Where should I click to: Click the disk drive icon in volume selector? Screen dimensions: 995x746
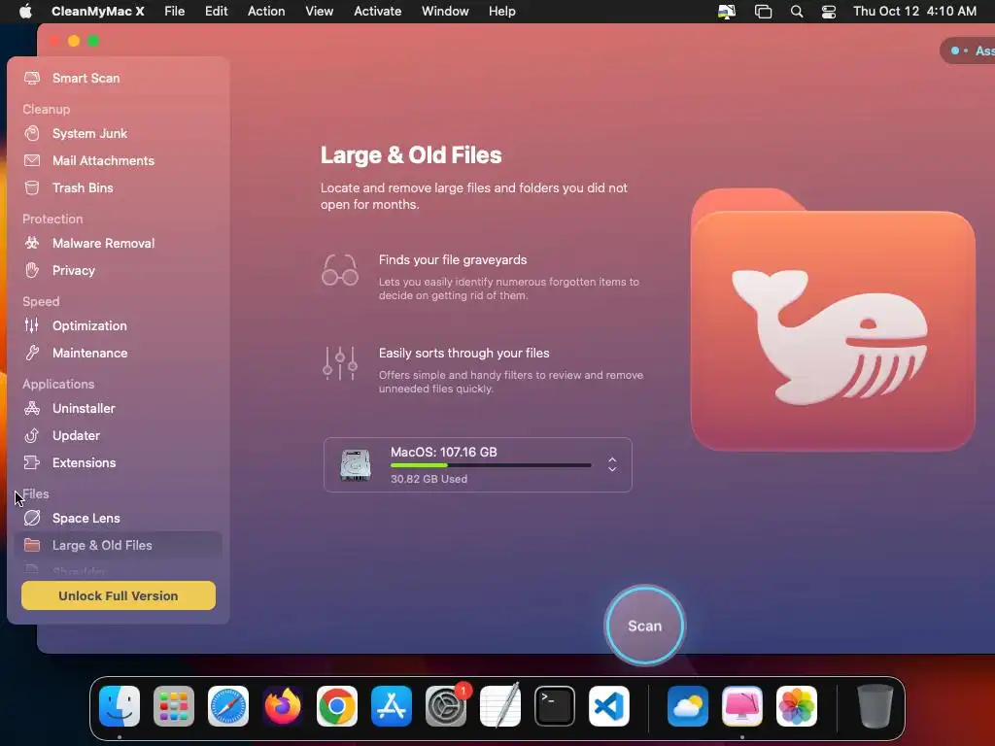356,465
